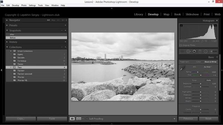This screenshot has width=223, height=125.
Task: Collapse the Snapshots panel
Action: 7,31
